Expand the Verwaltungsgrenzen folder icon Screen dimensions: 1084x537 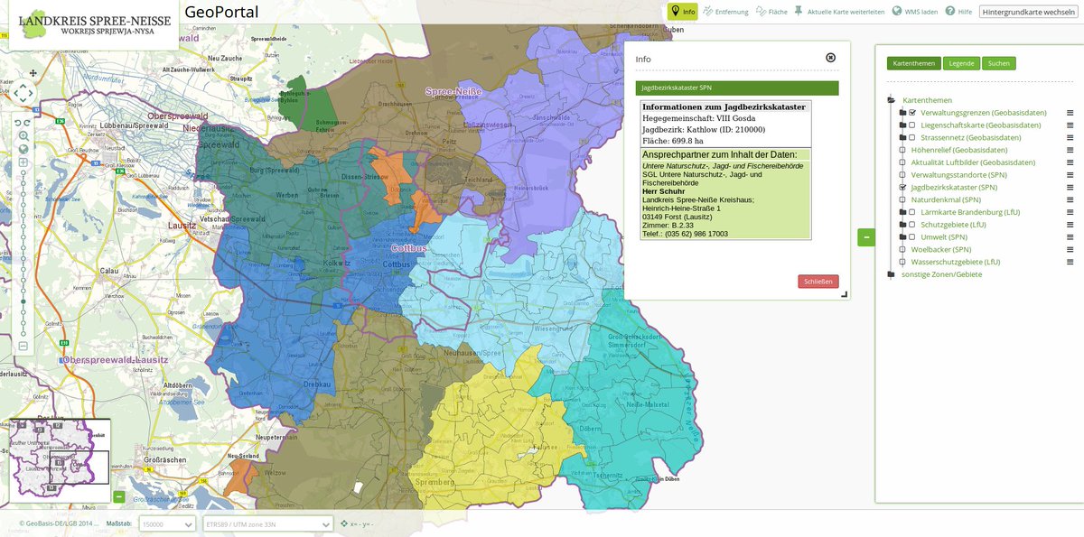902,113
